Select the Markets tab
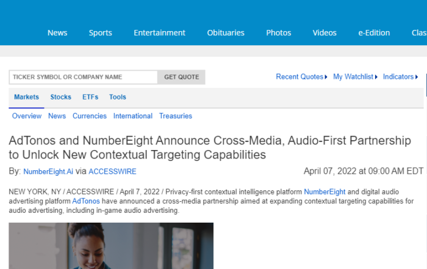The image size is (427, 269). (x=26, y=97)
